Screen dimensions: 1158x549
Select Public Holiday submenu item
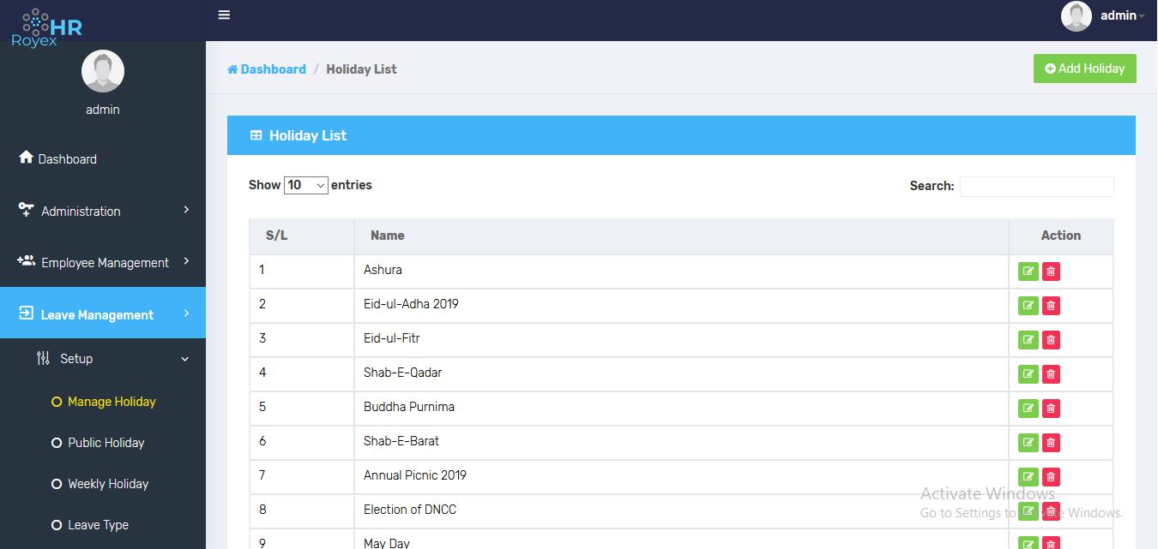[x=103, y=443]
